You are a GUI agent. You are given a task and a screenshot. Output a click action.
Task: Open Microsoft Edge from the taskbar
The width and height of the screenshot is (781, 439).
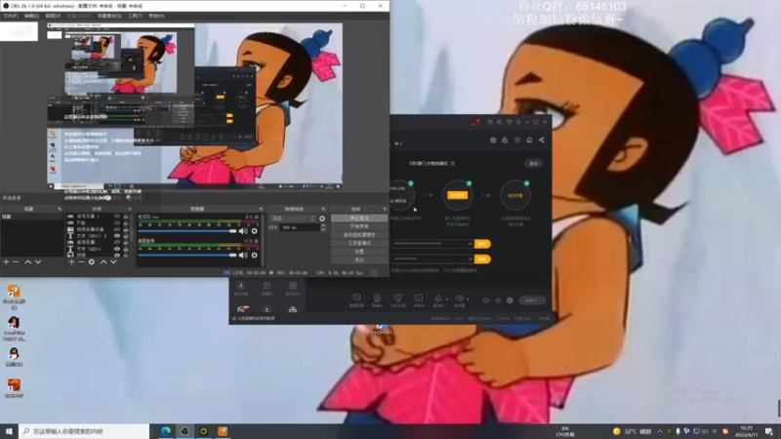[166, 431]
